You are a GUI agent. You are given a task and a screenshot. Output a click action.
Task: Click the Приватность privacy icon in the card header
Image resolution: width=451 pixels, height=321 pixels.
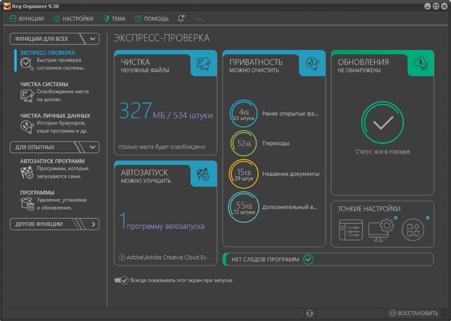[x=313, y=63]
